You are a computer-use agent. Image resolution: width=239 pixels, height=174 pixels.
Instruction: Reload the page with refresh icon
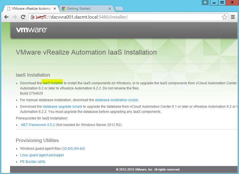click(x=23, y=17)
